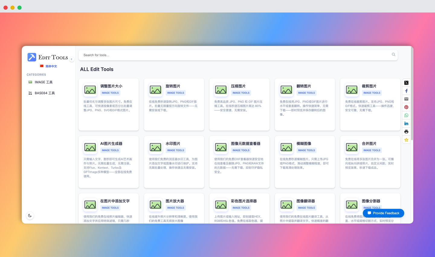Open the 图像元数据查看器 tool title

(x=246, y=143)
